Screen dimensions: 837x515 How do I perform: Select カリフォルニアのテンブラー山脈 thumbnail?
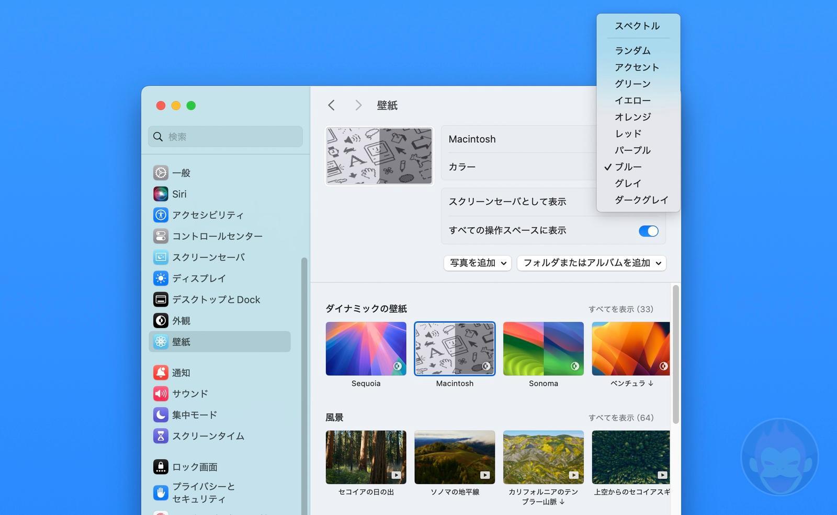(x=544, y=457)
